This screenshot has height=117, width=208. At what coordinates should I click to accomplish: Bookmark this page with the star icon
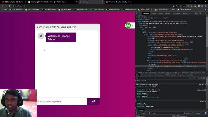(184, 6)
